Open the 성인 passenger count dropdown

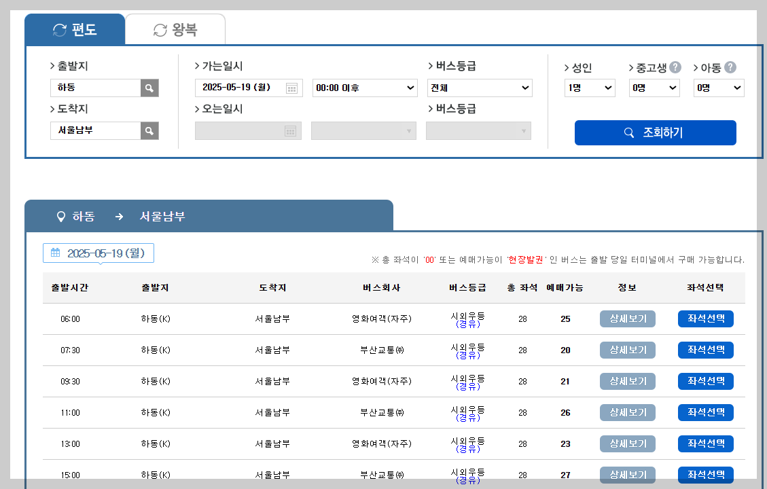tap(590, 87)
